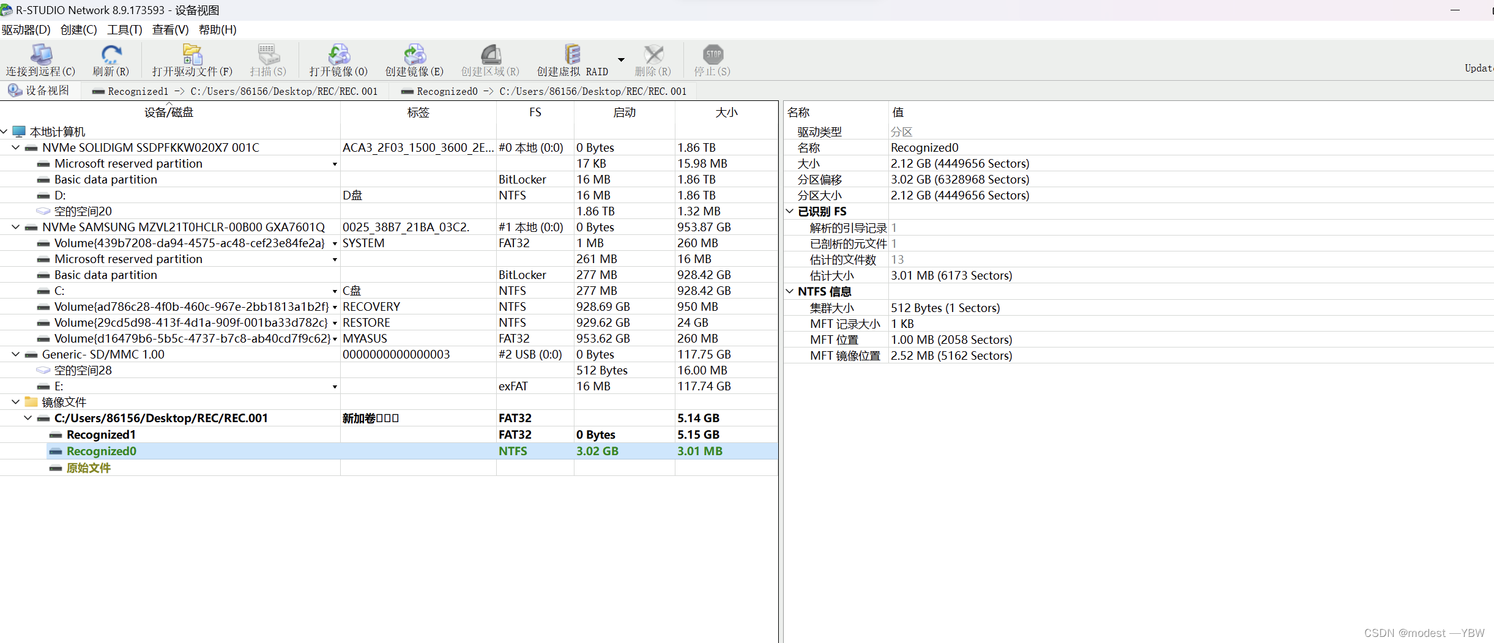The width and height of the screenshot is (1494, 643).
Task: Collapse the Generic- SD/MMC node
Action: point(16,354)
